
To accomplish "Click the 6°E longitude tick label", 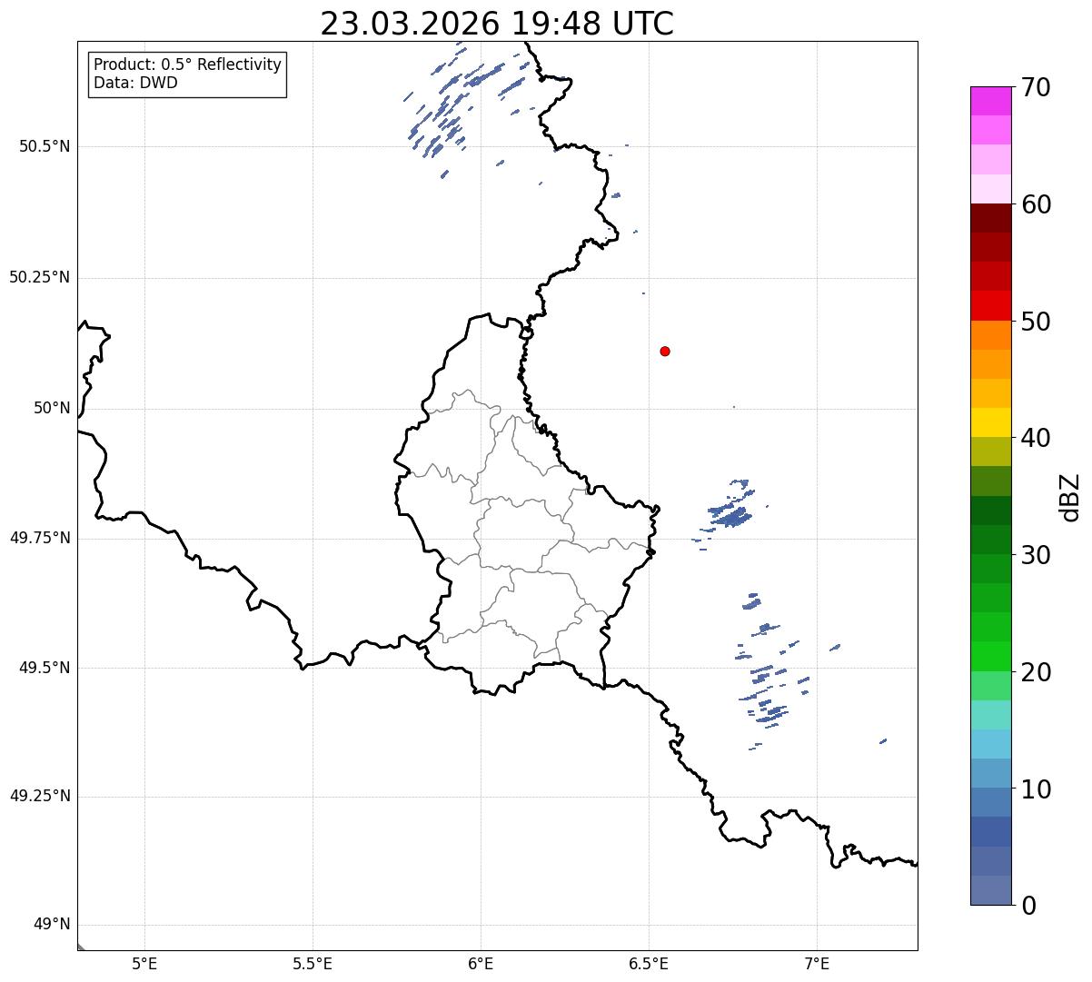I will click(481, 964).
